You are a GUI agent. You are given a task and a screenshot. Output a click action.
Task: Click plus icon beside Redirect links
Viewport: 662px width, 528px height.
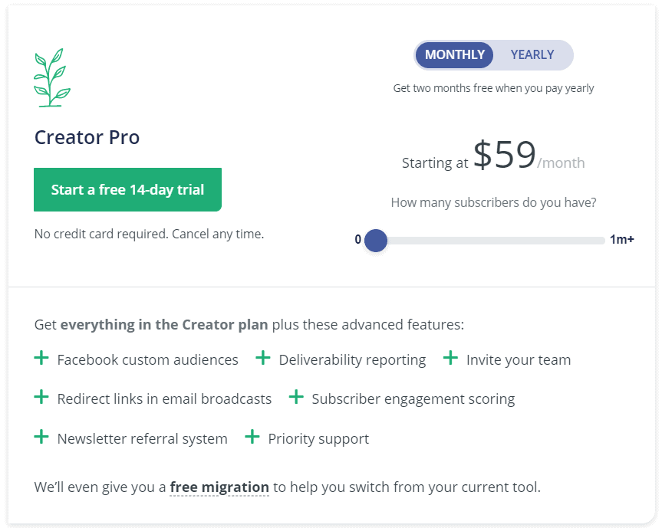[x=41, y=397]
